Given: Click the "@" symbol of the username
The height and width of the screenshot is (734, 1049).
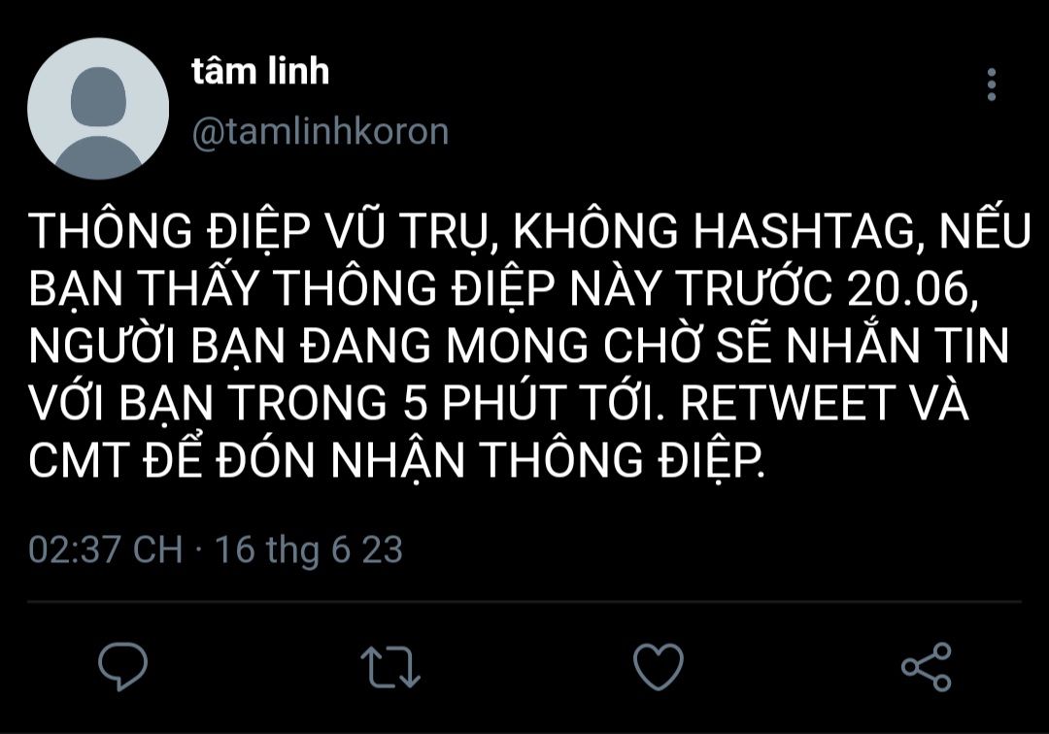Looking at the screenshot, I should click(x=208, y=132).
